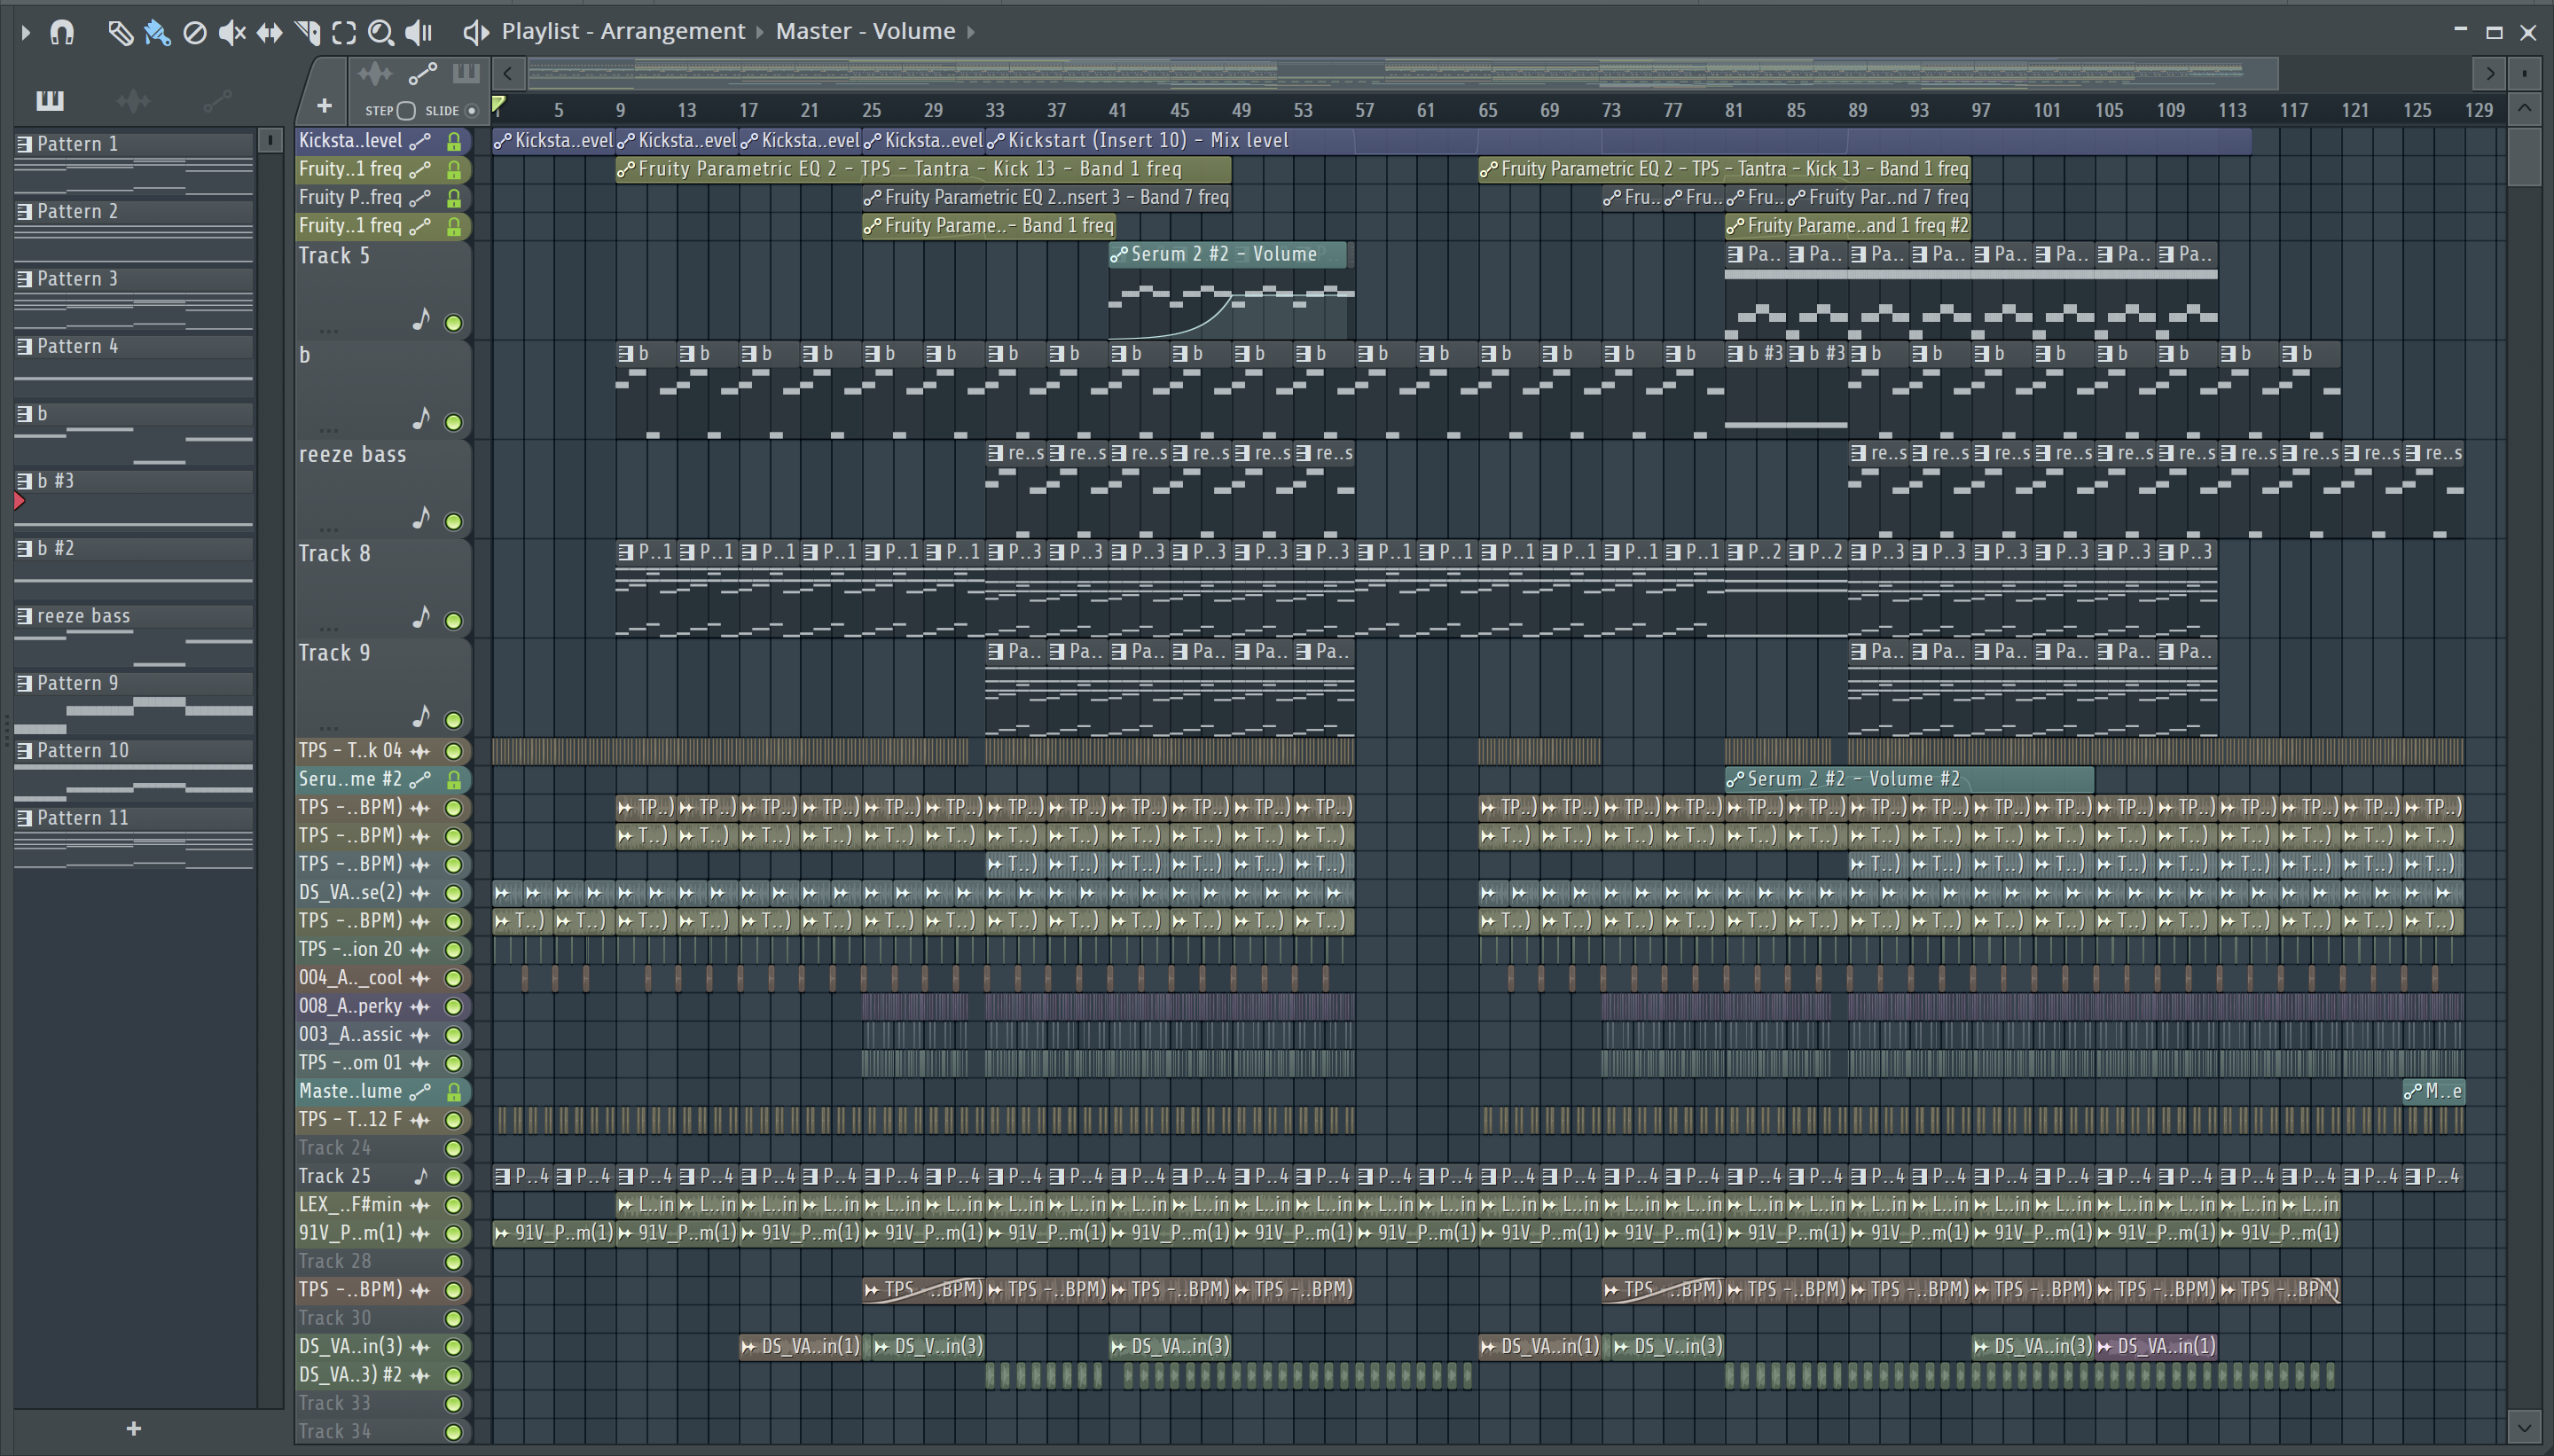Show patterns in the picker panel
The width and height of the screenshot is (2554, 1456).
(49, 100)
